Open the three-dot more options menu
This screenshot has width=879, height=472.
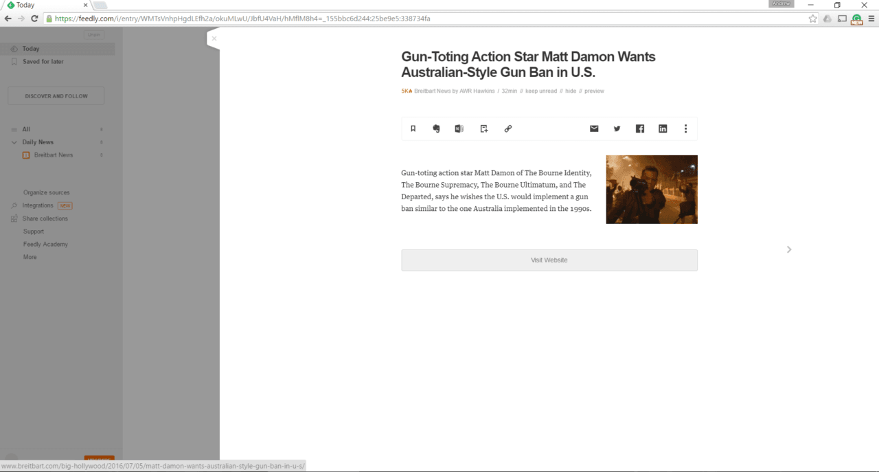tap(685, 128)
